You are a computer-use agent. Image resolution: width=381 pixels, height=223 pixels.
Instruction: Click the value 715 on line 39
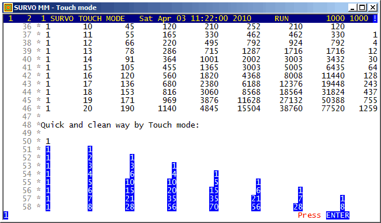pyautogui.click(x=212, y=51)
